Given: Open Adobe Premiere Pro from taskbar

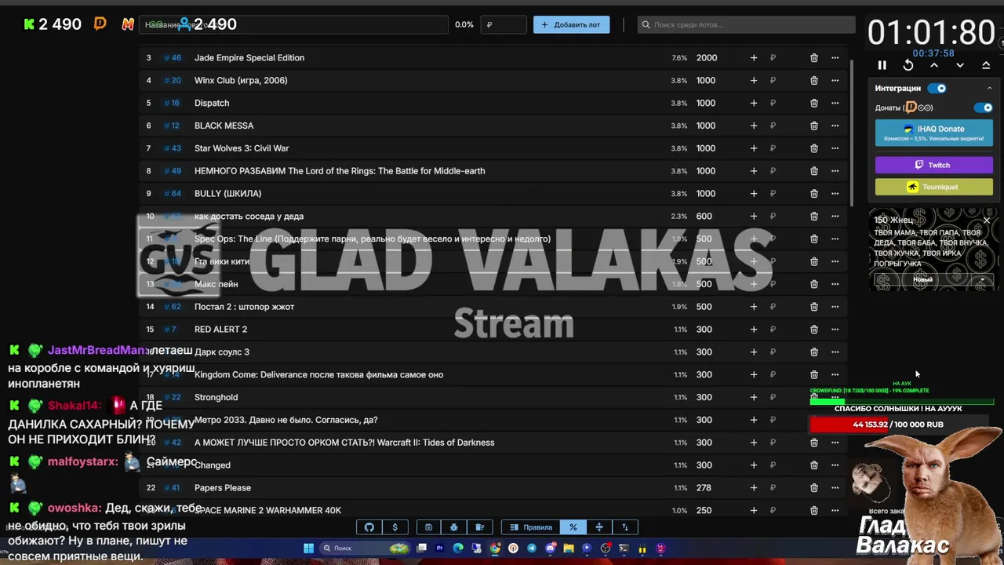Looking at the screenshot, I should pyautogui.click(x=439, y=549).
